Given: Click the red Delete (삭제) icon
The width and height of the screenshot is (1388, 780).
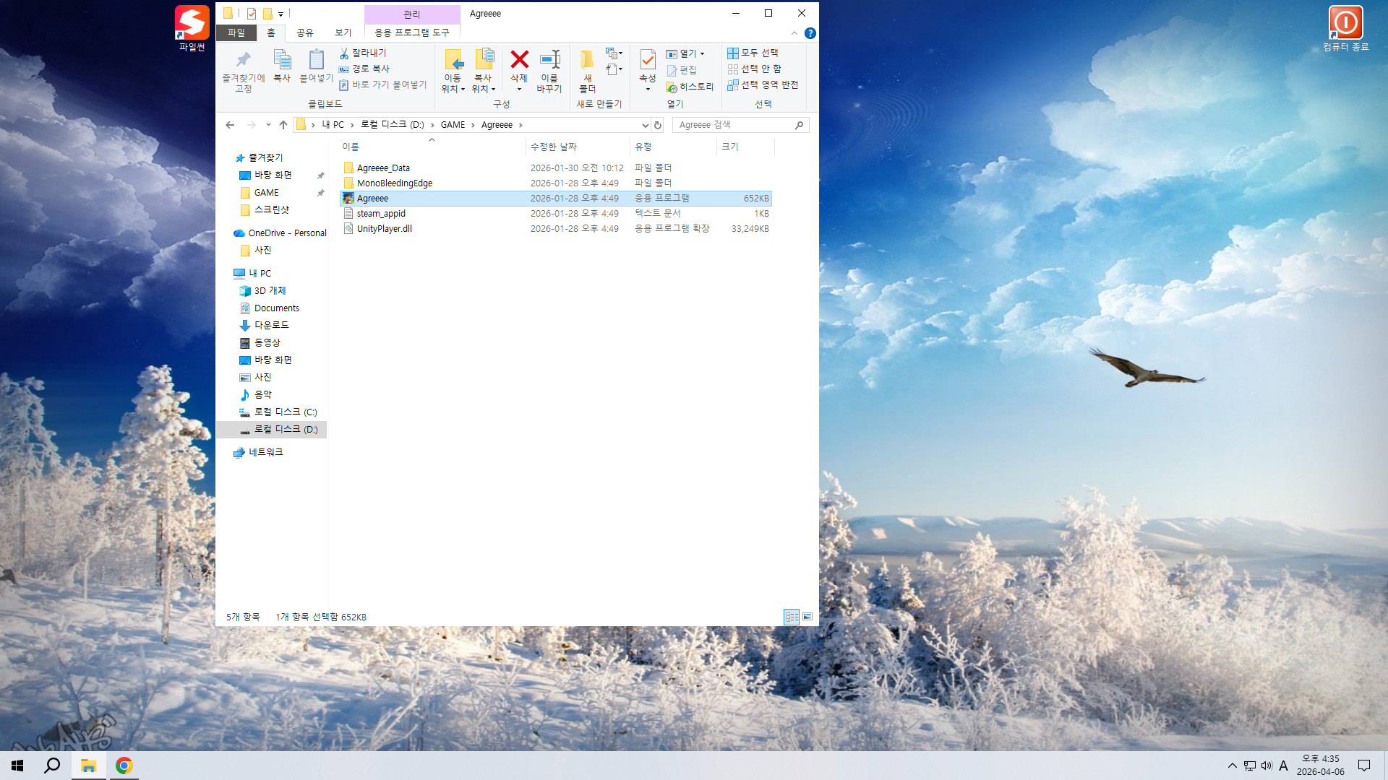Looking at the screenshot, I should 519,60.
